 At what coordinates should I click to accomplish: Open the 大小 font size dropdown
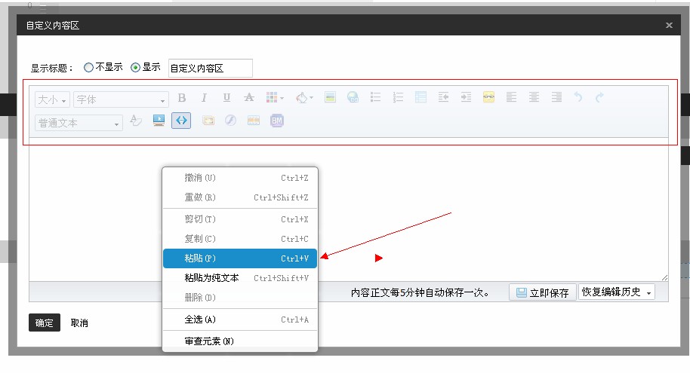click(52, 99)
